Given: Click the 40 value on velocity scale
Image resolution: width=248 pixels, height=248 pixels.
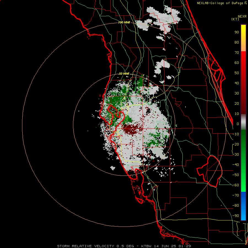Looking at the screenshot, I should [x=237, y=83].
